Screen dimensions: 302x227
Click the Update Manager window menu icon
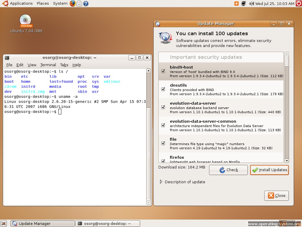coord(158,24)
